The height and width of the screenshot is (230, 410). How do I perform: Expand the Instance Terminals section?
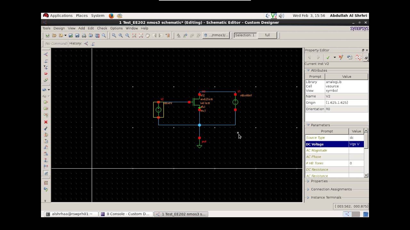pyautogui.click(x=308, y=197)
